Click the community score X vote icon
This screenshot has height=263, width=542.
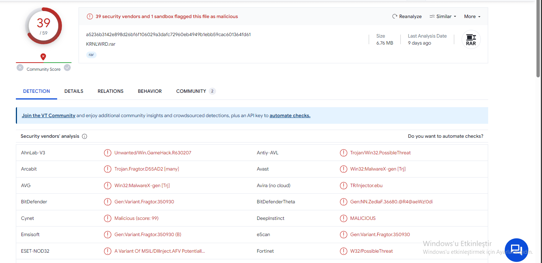[x=20, y=68]
